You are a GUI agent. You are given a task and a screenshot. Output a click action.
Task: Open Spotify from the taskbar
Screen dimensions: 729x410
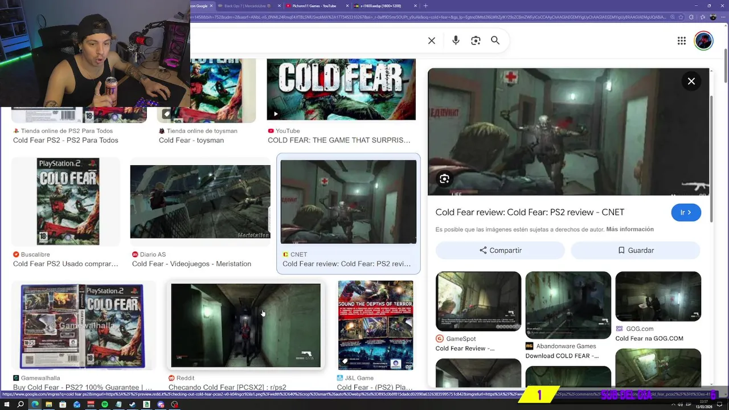(x=105, y=404)
